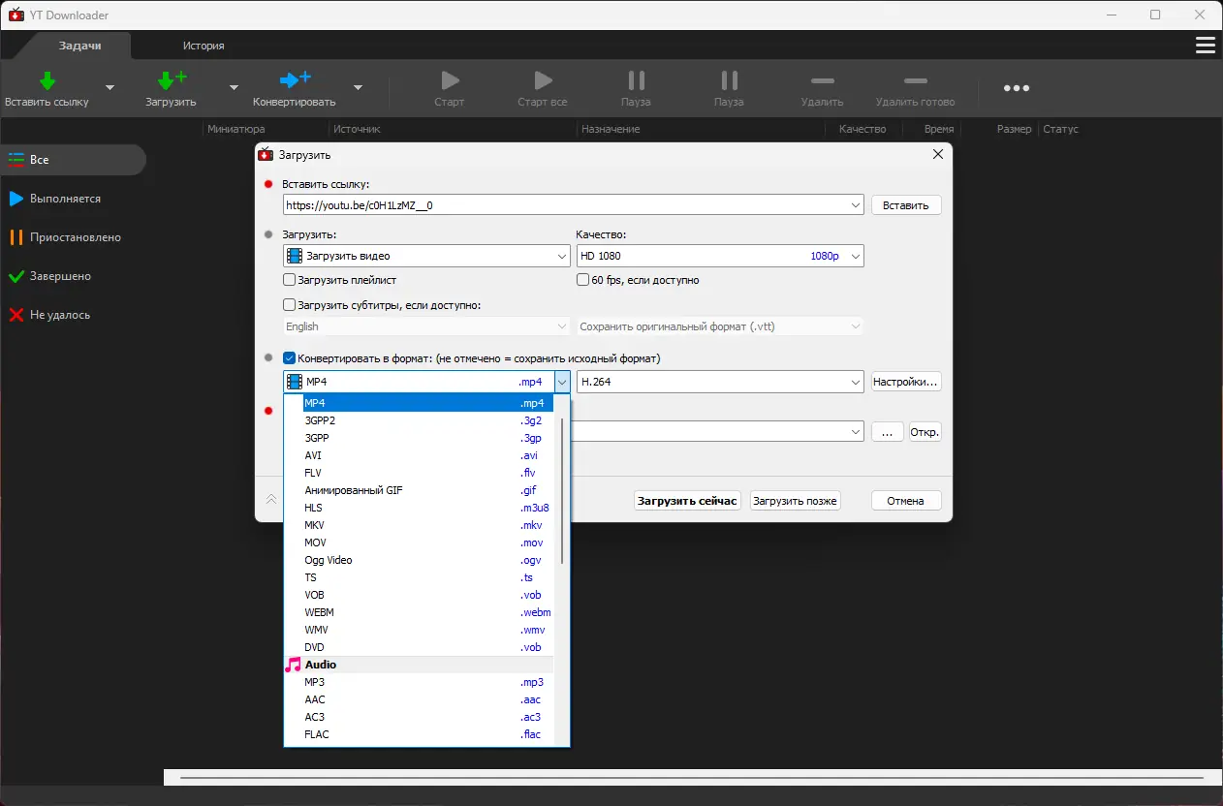The height and width of the screenshot is (806, 1223).
Task: Open the Качество HD 1080 dropdown
Action: coord(719,256)
